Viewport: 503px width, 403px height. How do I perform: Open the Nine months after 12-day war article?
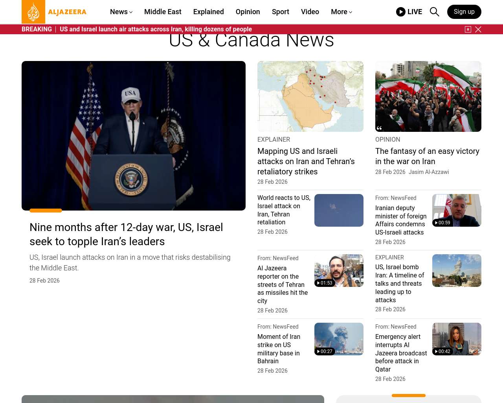click(126, 234)
